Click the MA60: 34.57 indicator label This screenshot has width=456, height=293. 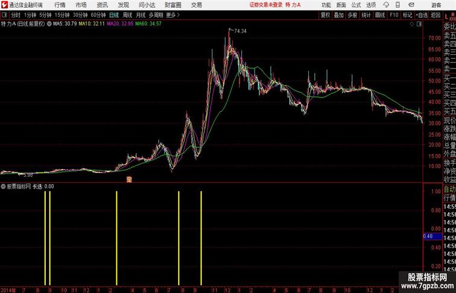coord(148,24)
